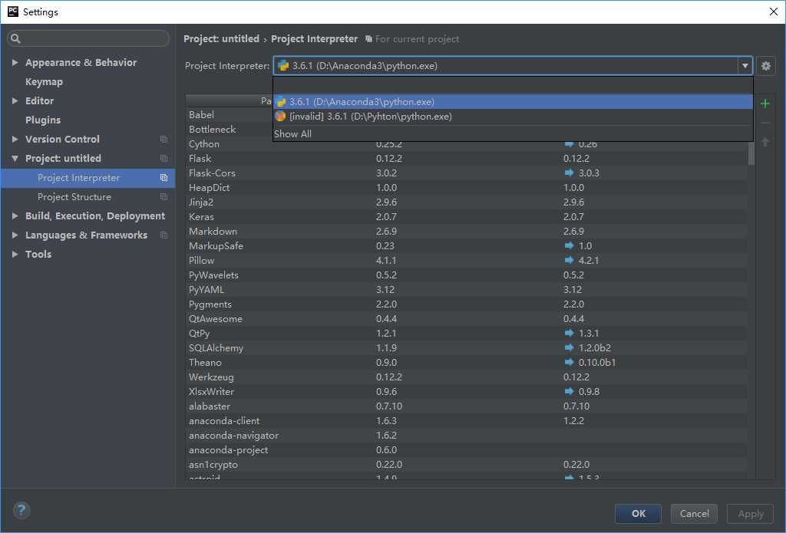Viewport: 786px width, 533px height.
Task: Select the Markdown package row
Action: tap(466, 231)
